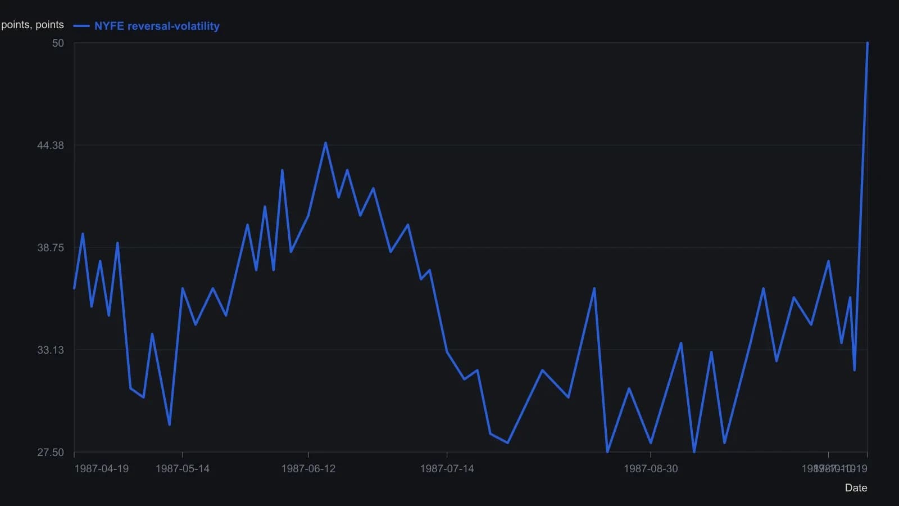Screen dimensions: 899x506
Task: Click the y-axis value 44.38
Action: coord(51,146)
